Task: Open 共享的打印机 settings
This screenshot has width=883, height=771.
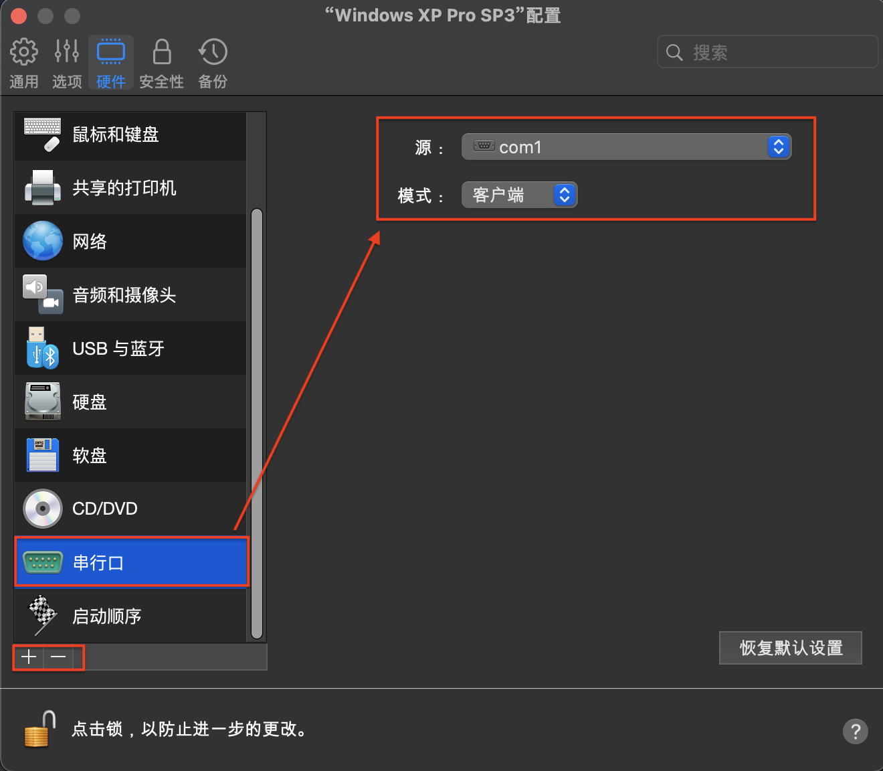Action: pos(130,188)
